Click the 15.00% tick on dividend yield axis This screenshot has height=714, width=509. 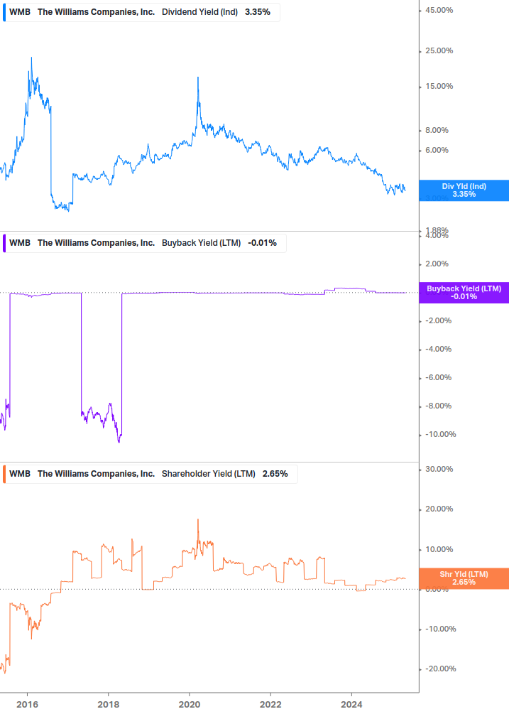(x=439, y=87)
